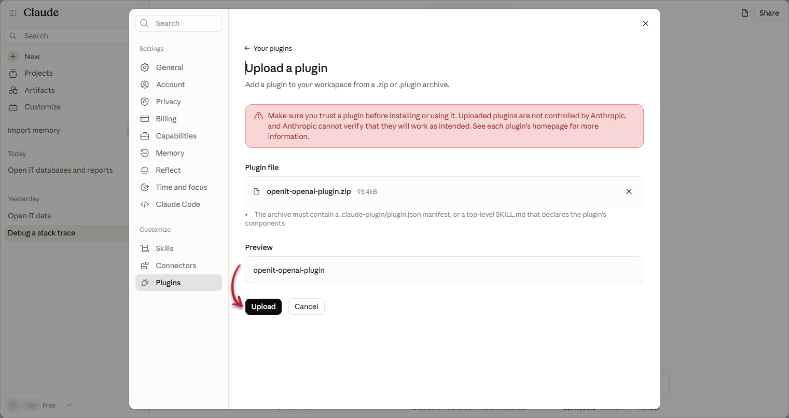The image size is (789, 418).
Task: Click the Time and focus moon icon
Action: click(x=145, y=187)
